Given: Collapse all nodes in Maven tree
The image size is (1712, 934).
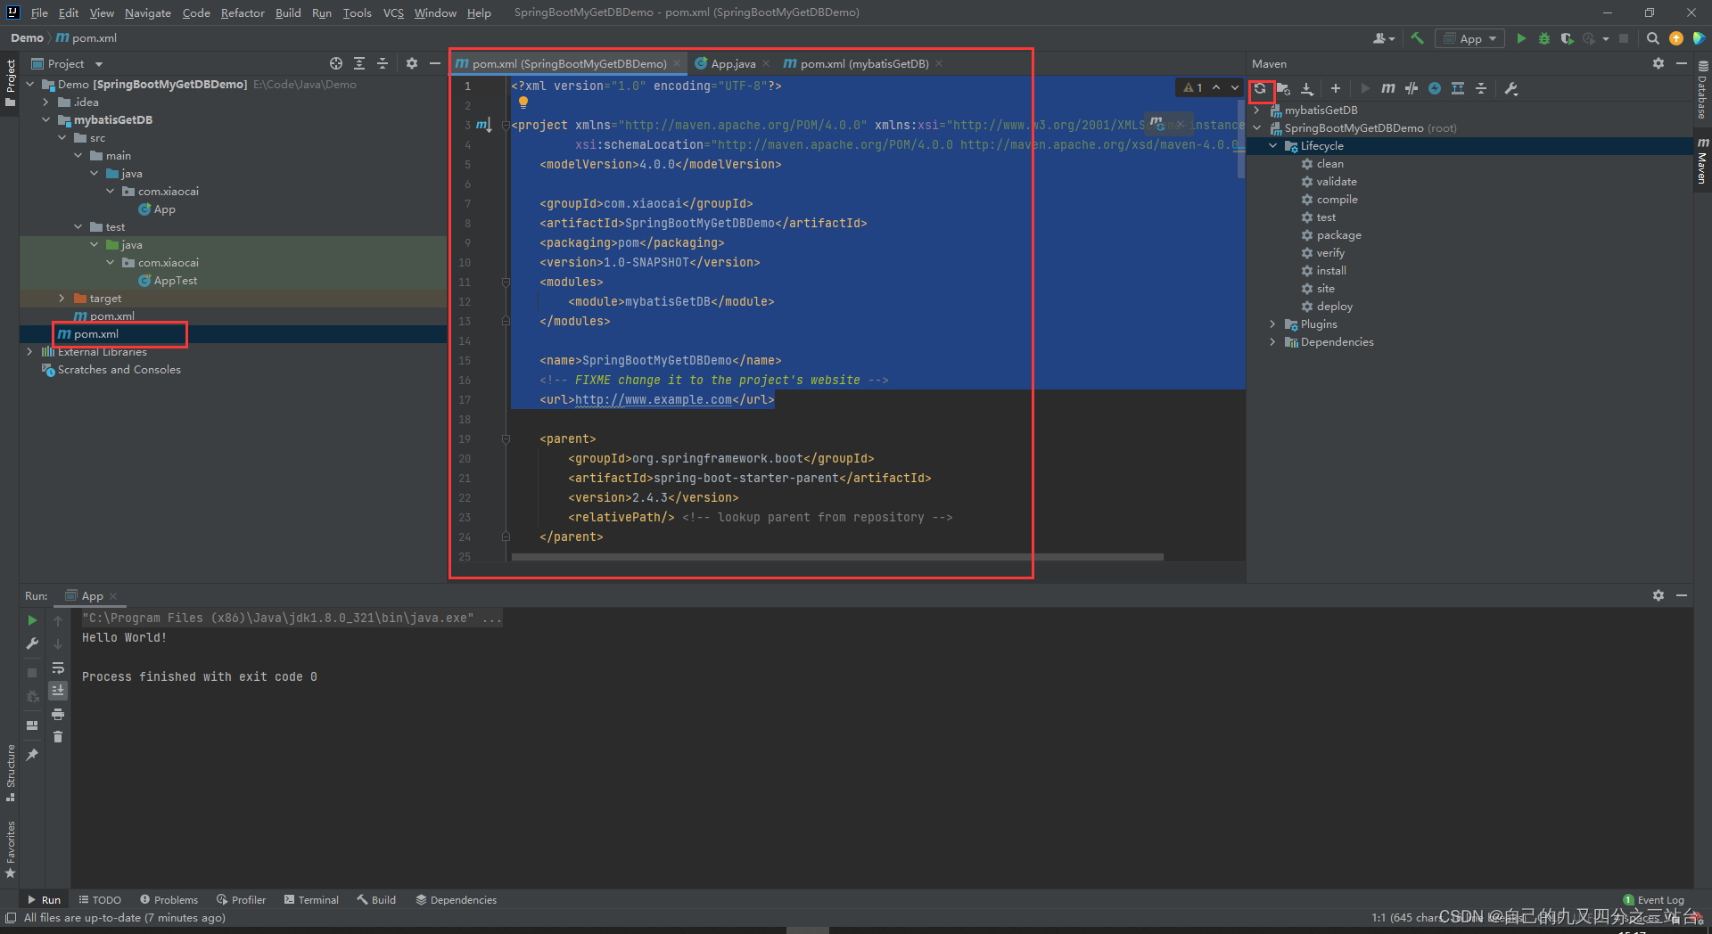Looking at the screenshot, I should click(1481, 88).
